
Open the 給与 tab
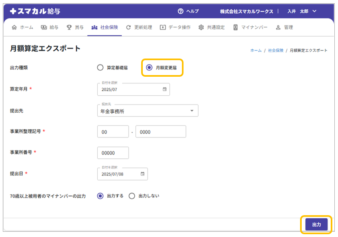click(50, 27)
